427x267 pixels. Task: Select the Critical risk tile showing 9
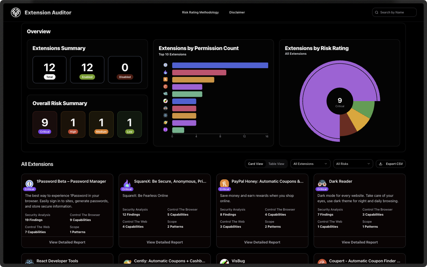(x=45, y=124)
